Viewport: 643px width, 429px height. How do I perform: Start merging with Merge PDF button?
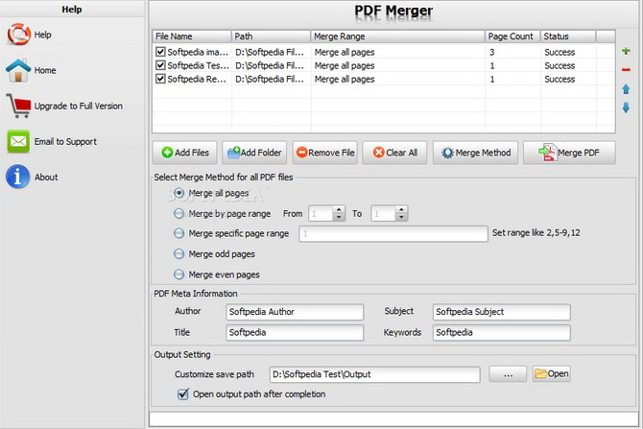click(x=569, y=153)
